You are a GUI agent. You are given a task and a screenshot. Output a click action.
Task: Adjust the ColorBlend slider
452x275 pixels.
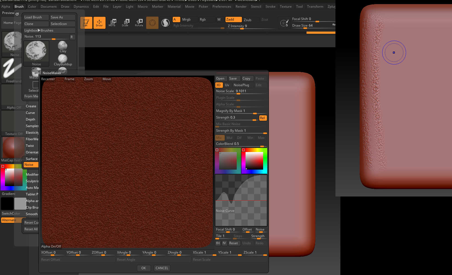coord(241,144)
